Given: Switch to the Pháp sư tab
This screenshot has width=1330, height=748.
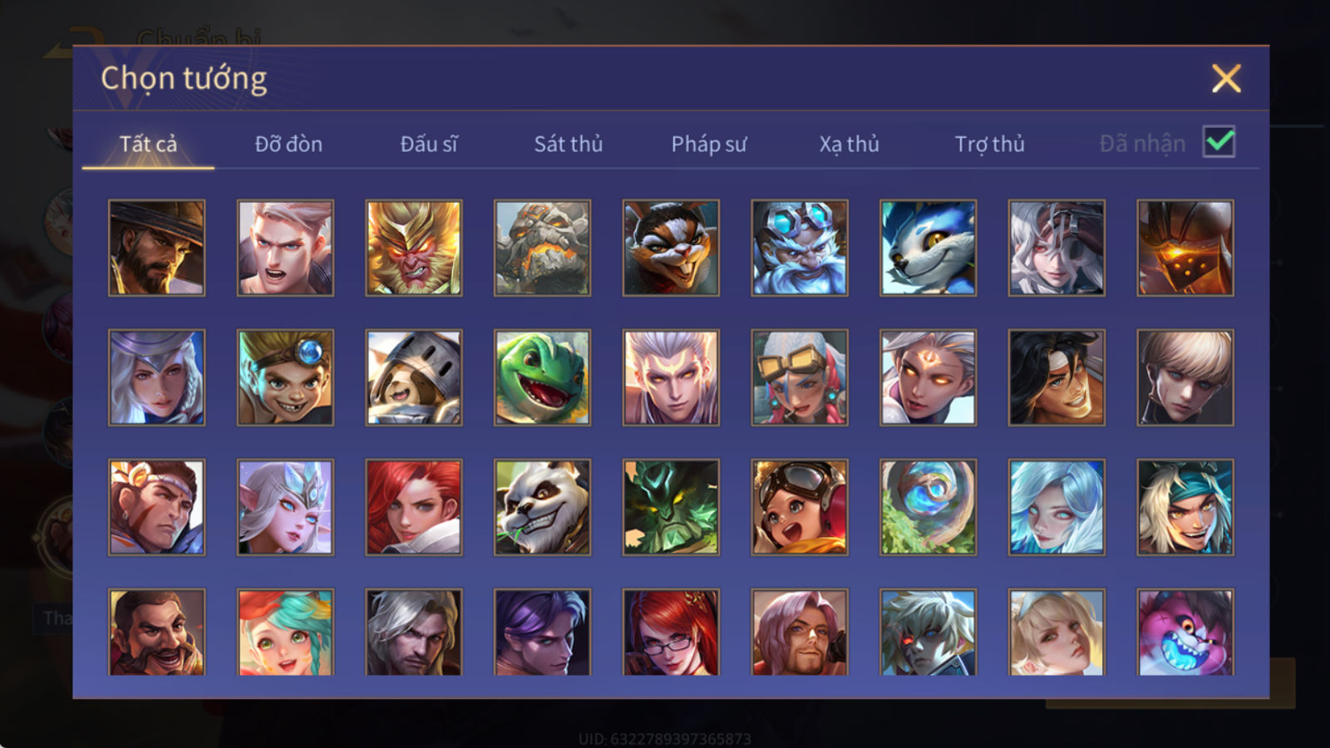Looking at the screenshot, I should (x=709, y=144).
